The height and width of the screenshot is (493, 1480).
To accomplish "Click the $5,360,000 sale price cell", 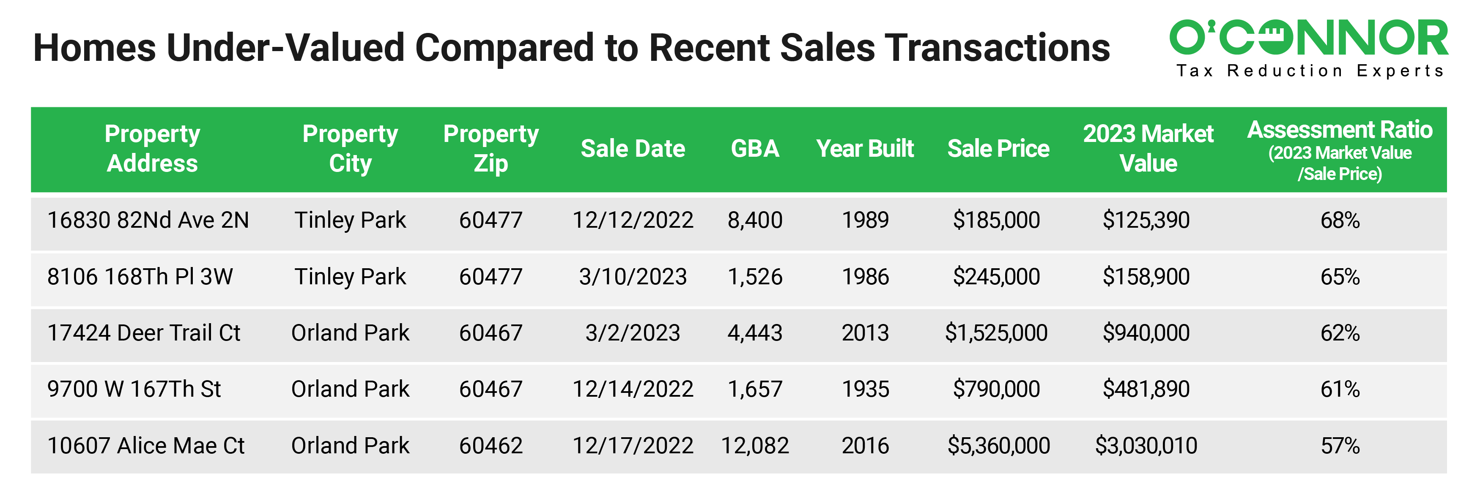I will [x=998, y=446].
